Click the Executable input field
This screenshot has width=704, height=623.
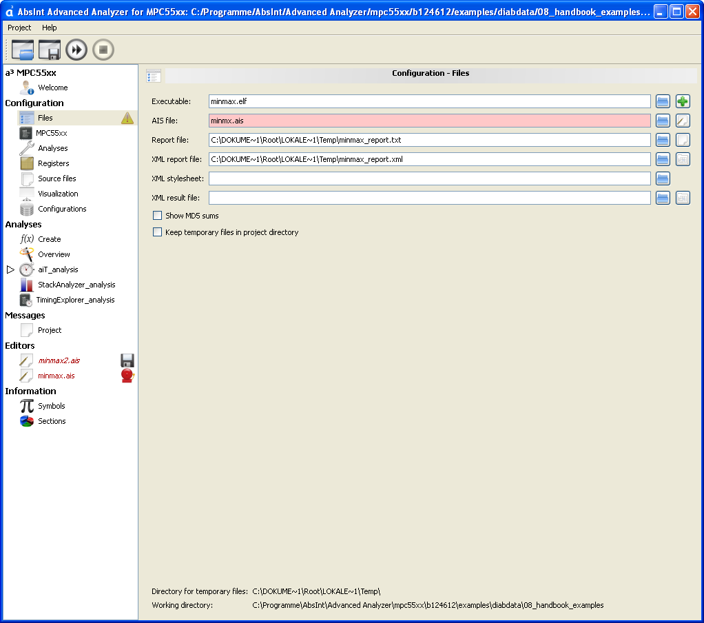(430, 101)
